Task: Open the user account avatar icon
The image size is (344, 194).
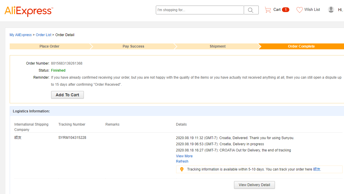Action: (x=331, y=9)
